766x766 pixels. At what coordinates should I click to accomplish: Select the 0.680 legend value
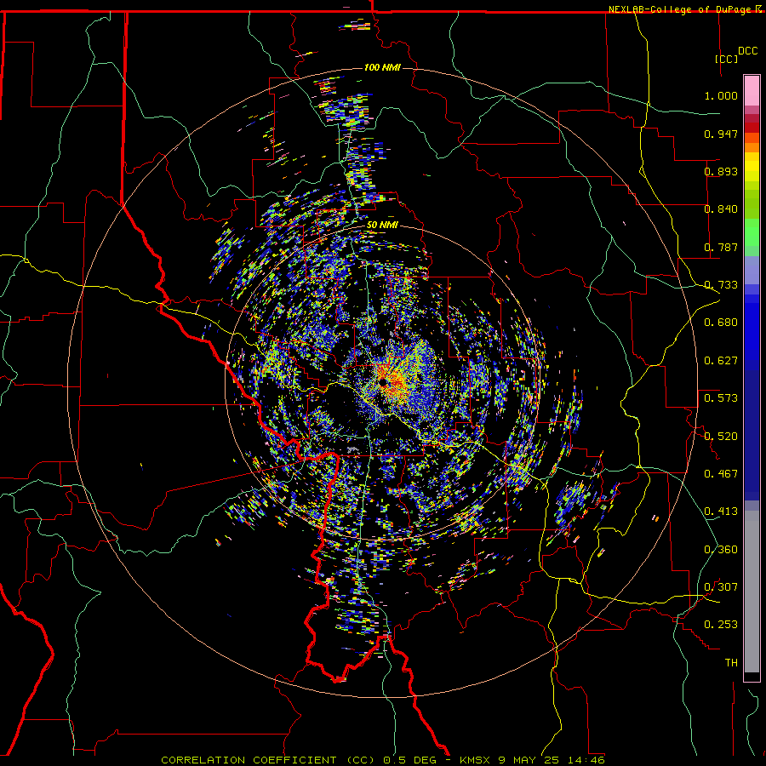coord(721,323)
